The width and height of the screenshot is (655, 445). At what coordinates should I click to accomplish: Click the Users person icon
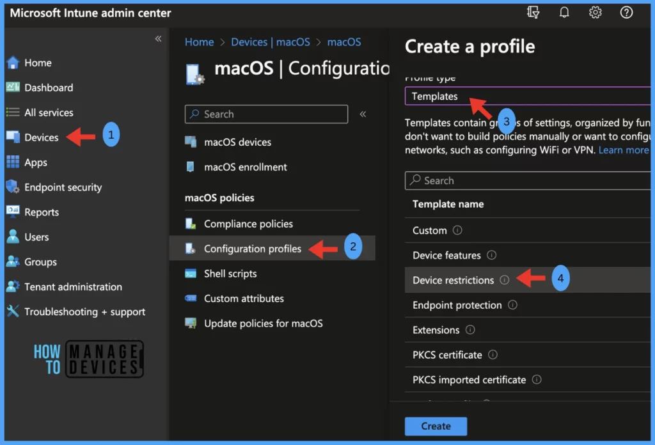click(x=13, y=237)
